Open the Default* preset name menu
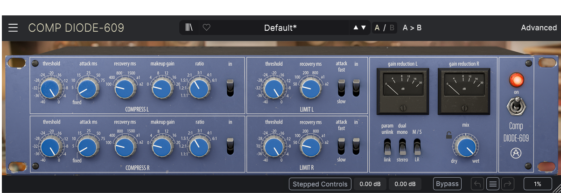This screenshot has width=561, height=193. (x=280, y=28)
